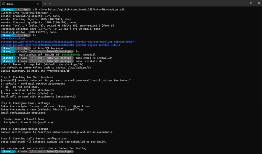Open the profile selector next to the plus button

click(x=50, y=4)
